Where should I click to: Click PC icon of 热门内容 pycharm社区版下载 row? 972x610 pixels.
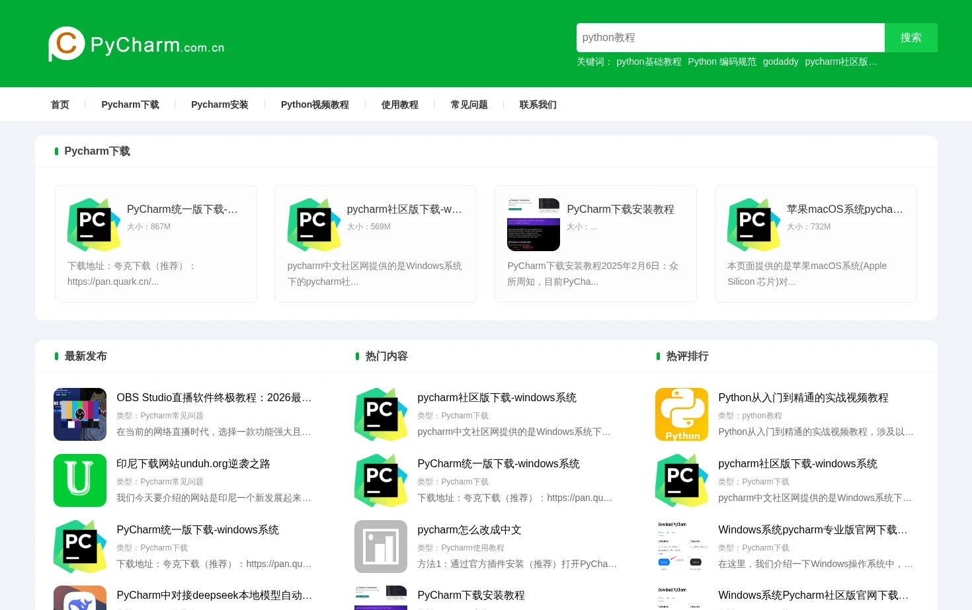click(381, 414)
